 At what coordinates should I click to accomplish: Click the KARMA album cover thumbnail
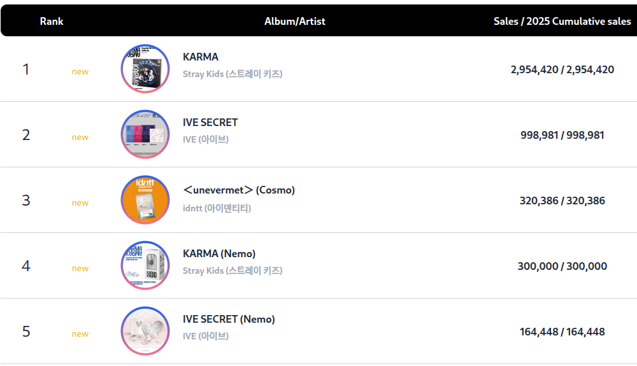pos(145,69)
